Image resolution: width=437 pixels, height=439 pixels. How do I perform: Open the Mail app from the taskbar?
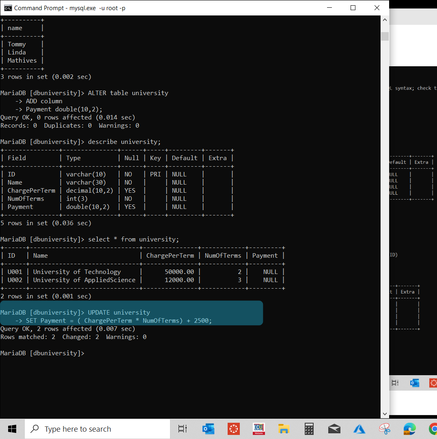[334, 428]
